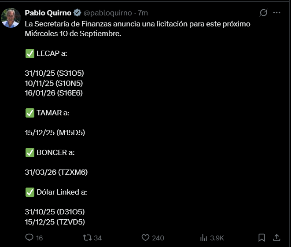291x247 pixels.
Task: Open the @pabloquirno handle link
Action: click(108, 13)
